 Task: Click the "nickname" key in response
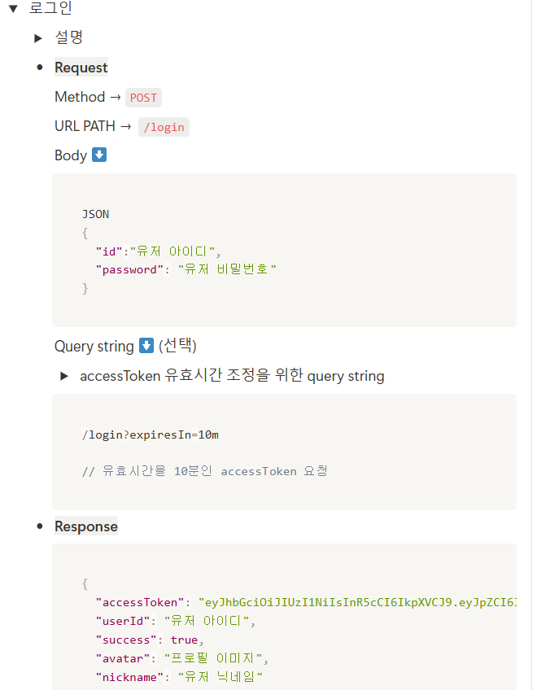[x=129, y=677]
